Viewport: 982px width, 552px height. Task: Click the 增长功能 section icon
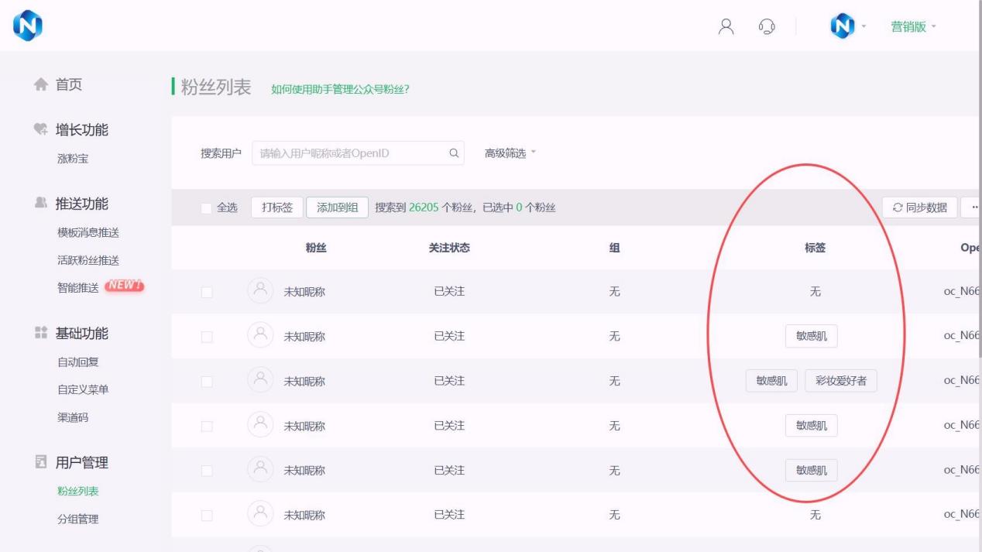[x=41, y=130]
